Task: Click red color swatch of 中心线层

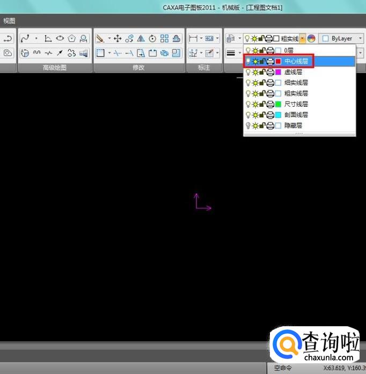Action: point(278,61)
